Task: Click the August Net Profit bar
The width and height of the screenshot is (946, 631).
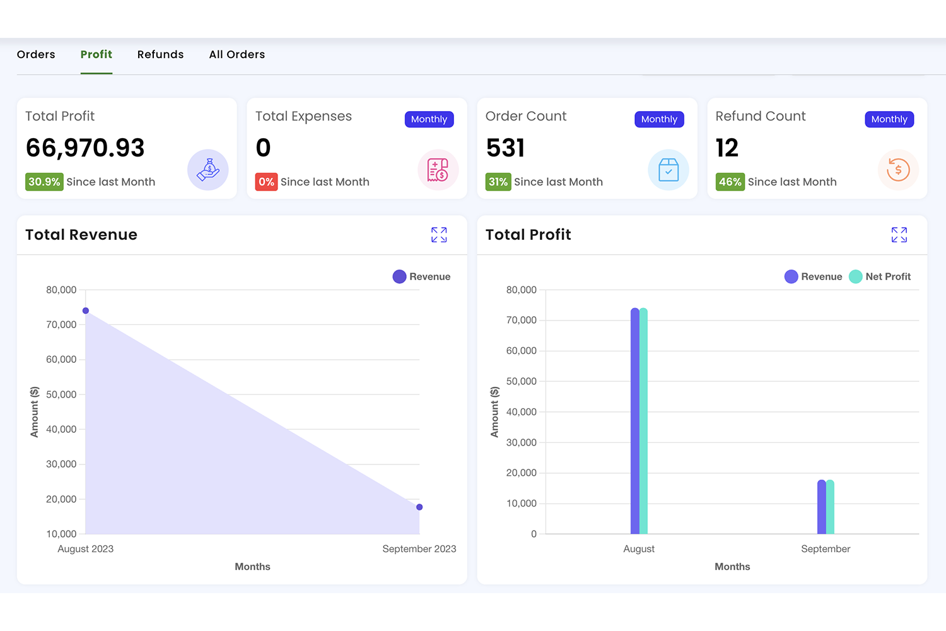Action: (643, 421)
